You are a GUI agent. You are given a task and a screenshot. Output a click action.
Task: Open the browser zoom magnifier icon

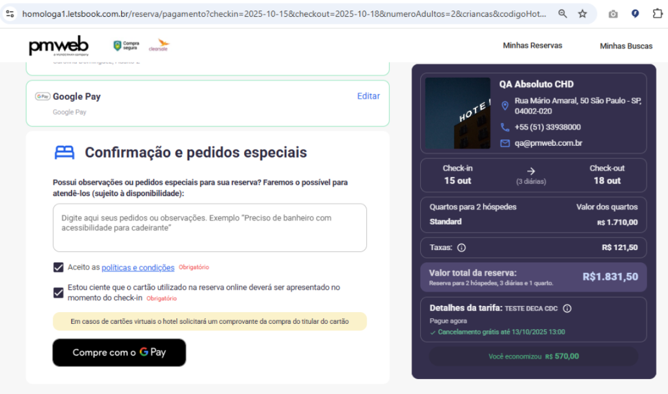pyautogui.click(x=562, y=14)
